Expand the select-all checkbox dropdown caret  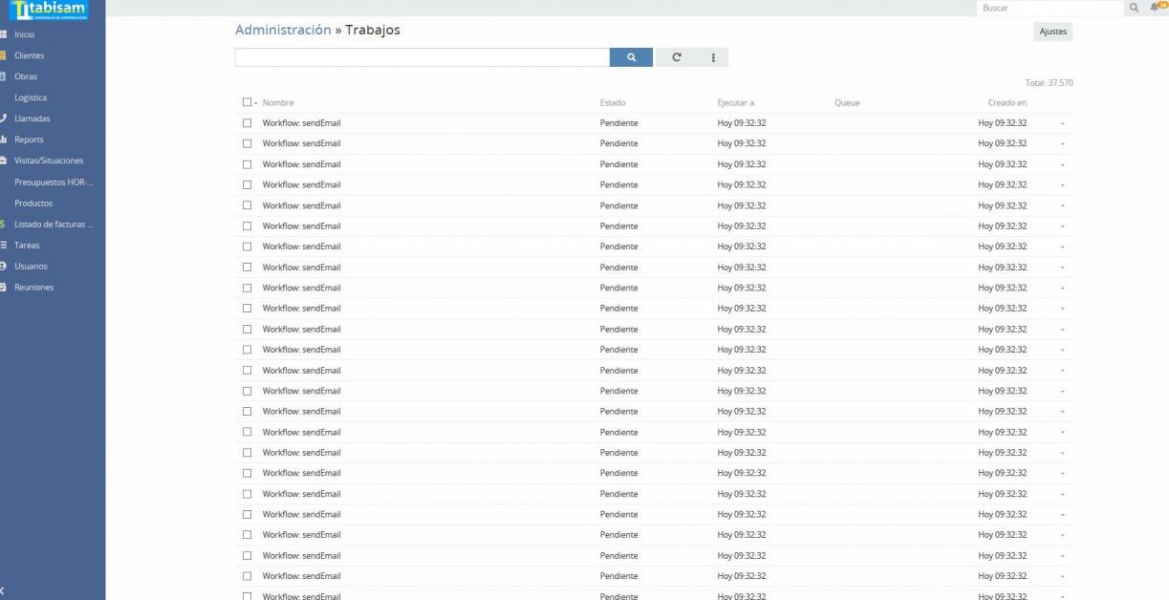click(256, 103)
